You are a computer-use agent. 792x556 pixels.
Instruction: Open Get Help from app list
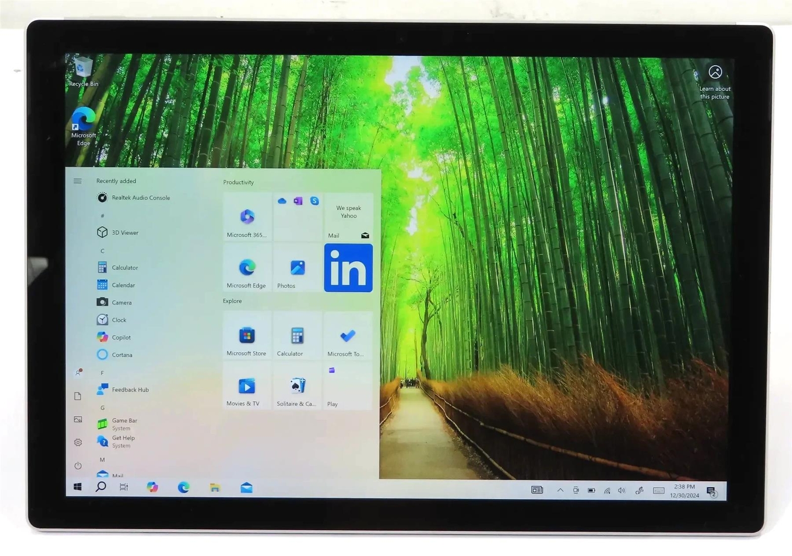(116, 442)
